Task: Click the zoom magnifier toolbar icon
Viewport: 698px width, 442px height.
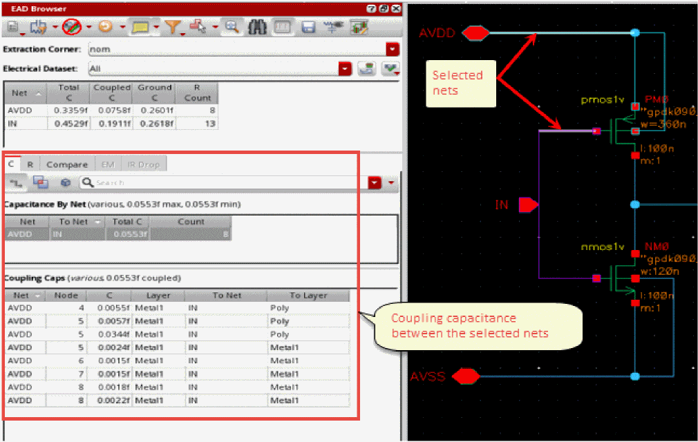Action: [x=232, y=27]
